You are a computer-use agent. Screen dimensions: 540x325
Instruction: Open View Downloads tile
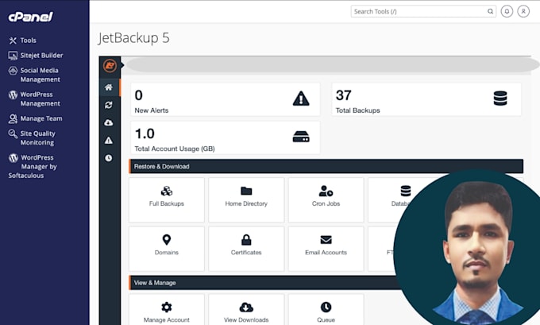(x=246, y=309)
